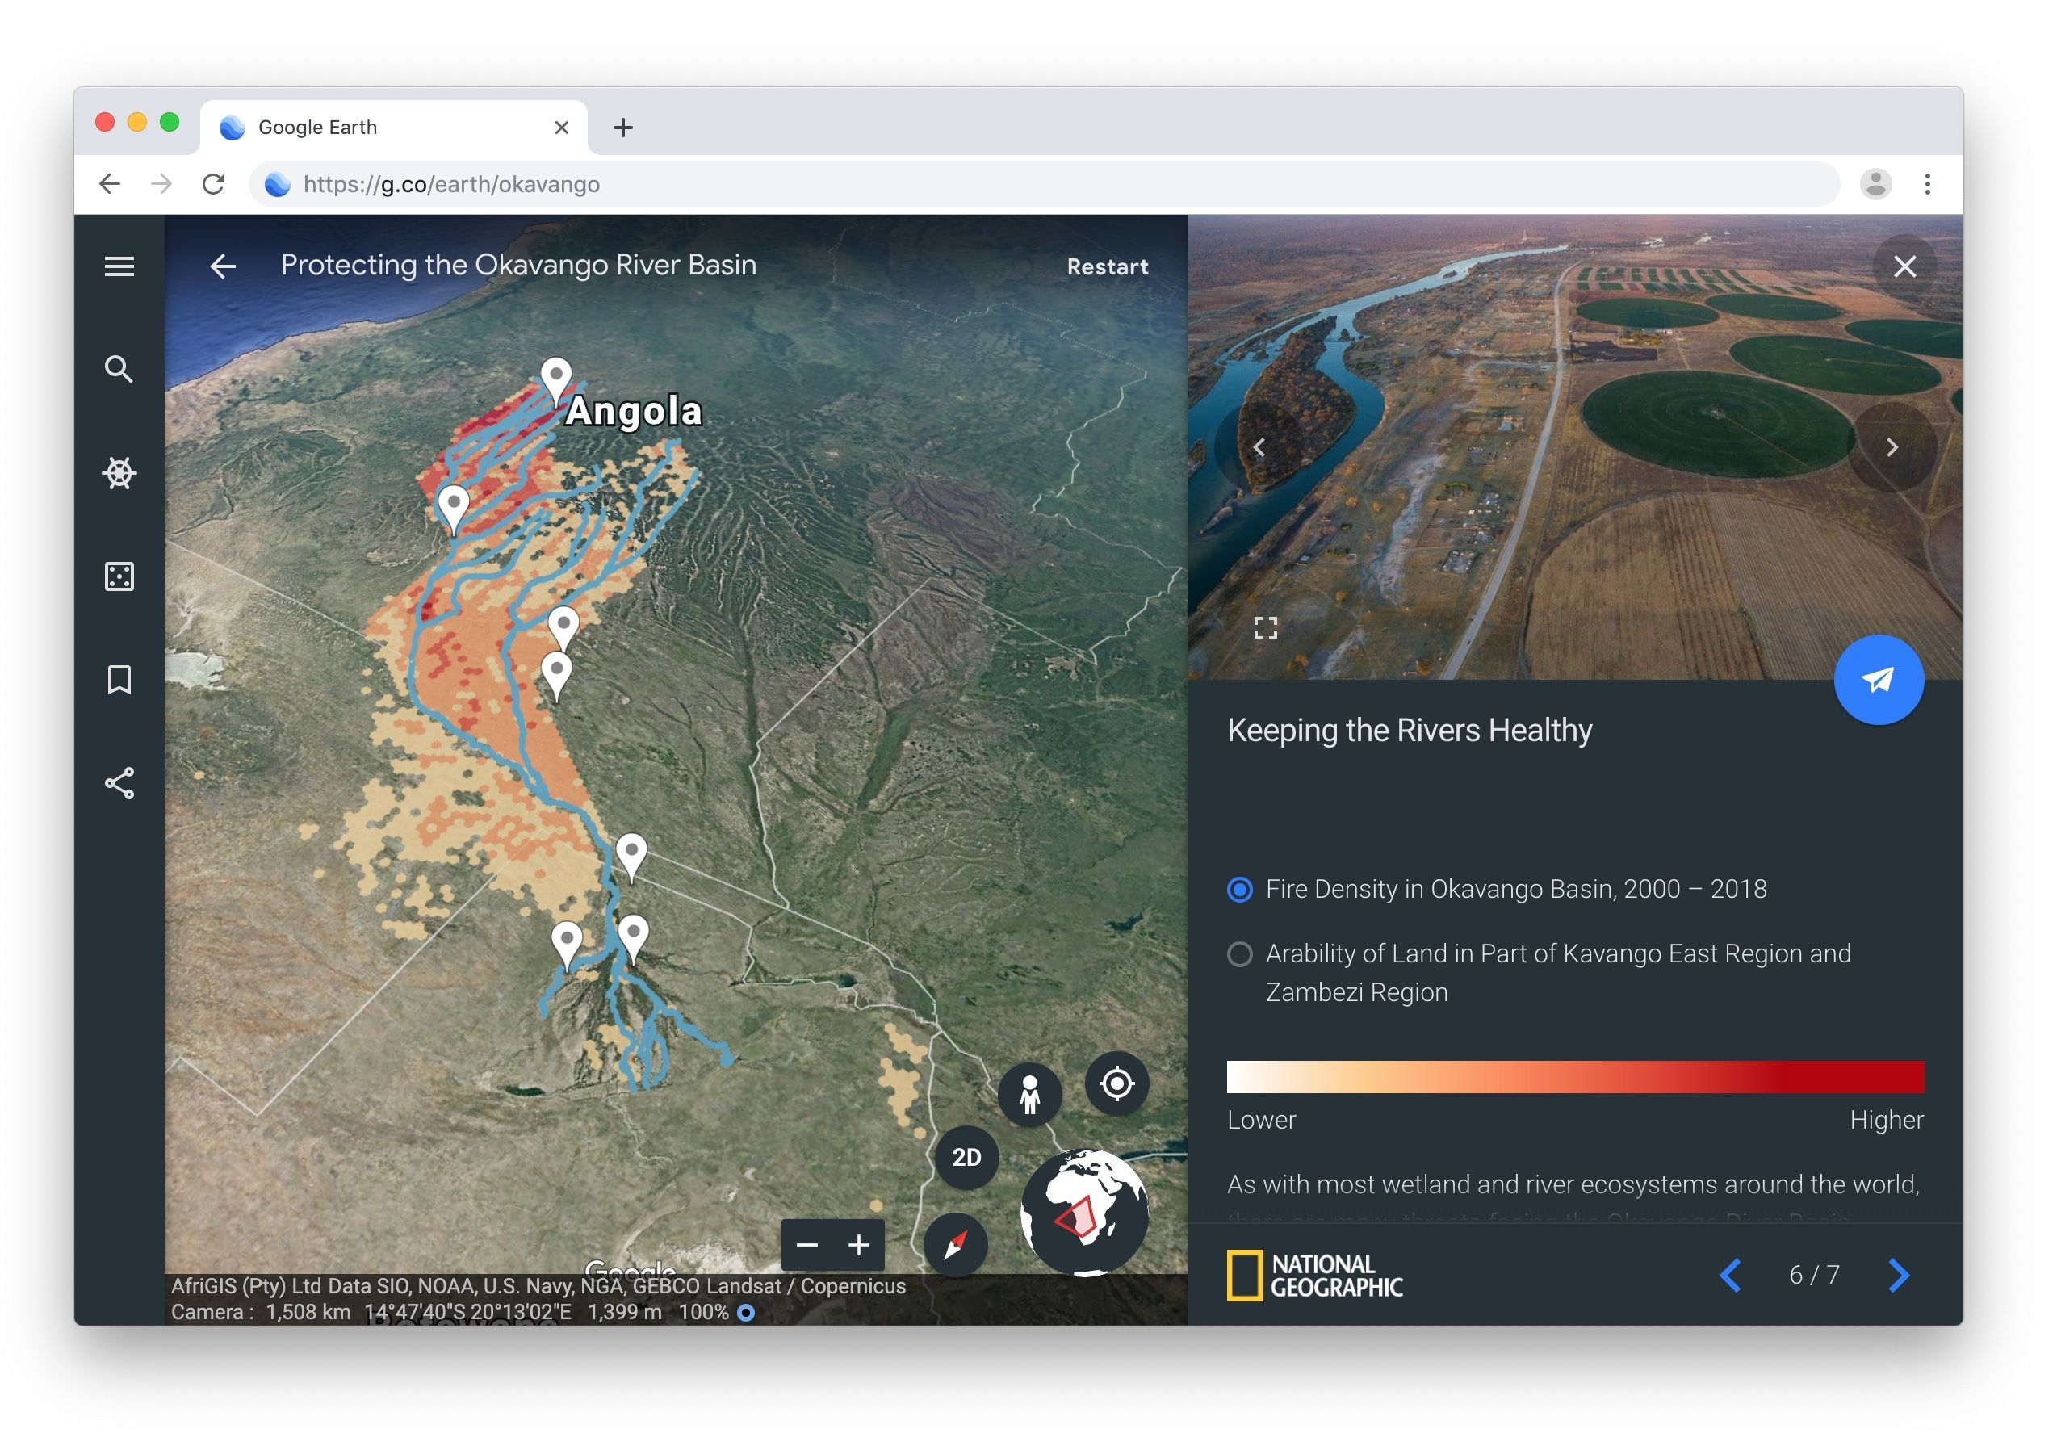The image size is (2057, 1450).
Task: Click the blue paper plane fly-to button
Action: (1879, 680)
